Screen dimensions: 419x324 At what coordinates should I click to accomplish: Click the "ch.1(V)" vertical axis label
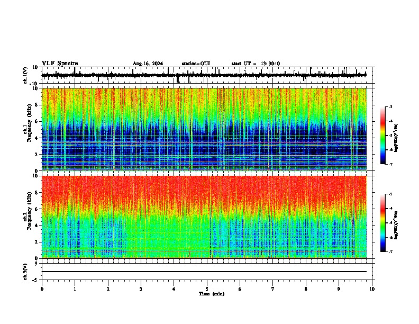pyautogui.click(x=25, y=75)
